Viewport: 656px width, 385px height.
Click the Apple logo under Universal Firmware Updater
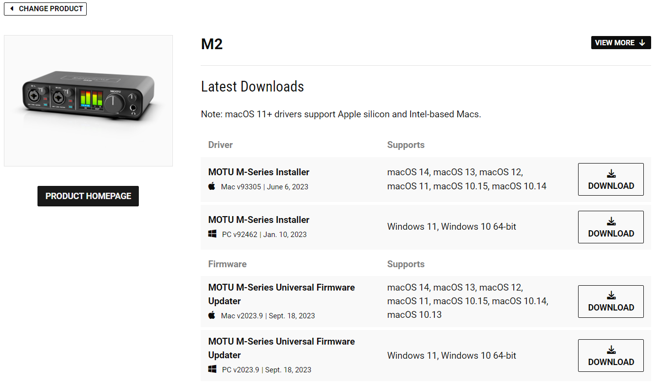[212, 315]
